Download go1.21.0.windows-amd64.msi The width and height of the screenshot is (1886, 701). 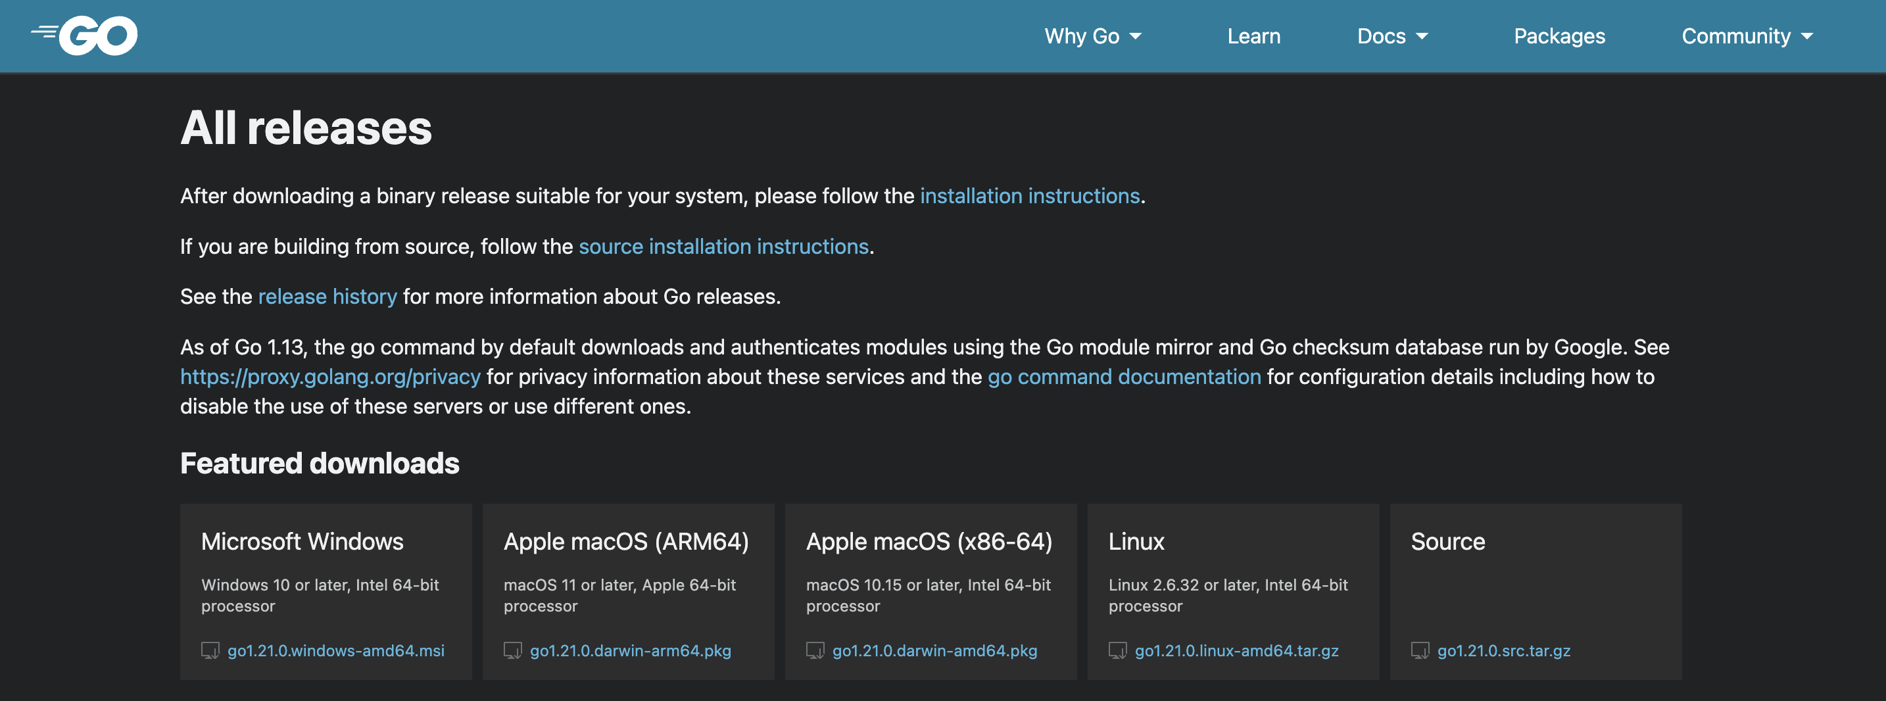pos(335,650)
